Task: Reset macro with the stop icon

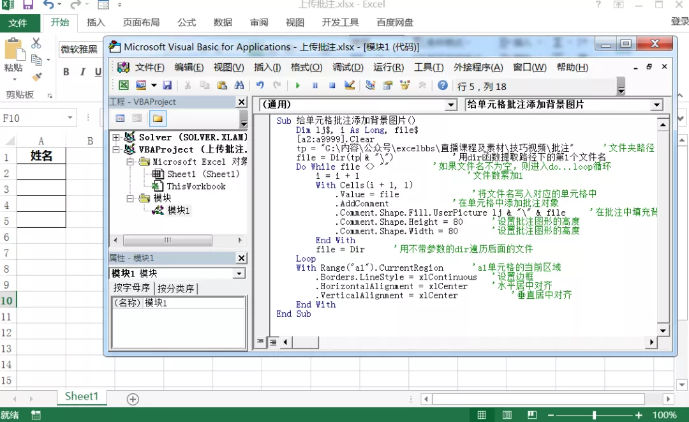Action: 332,86
